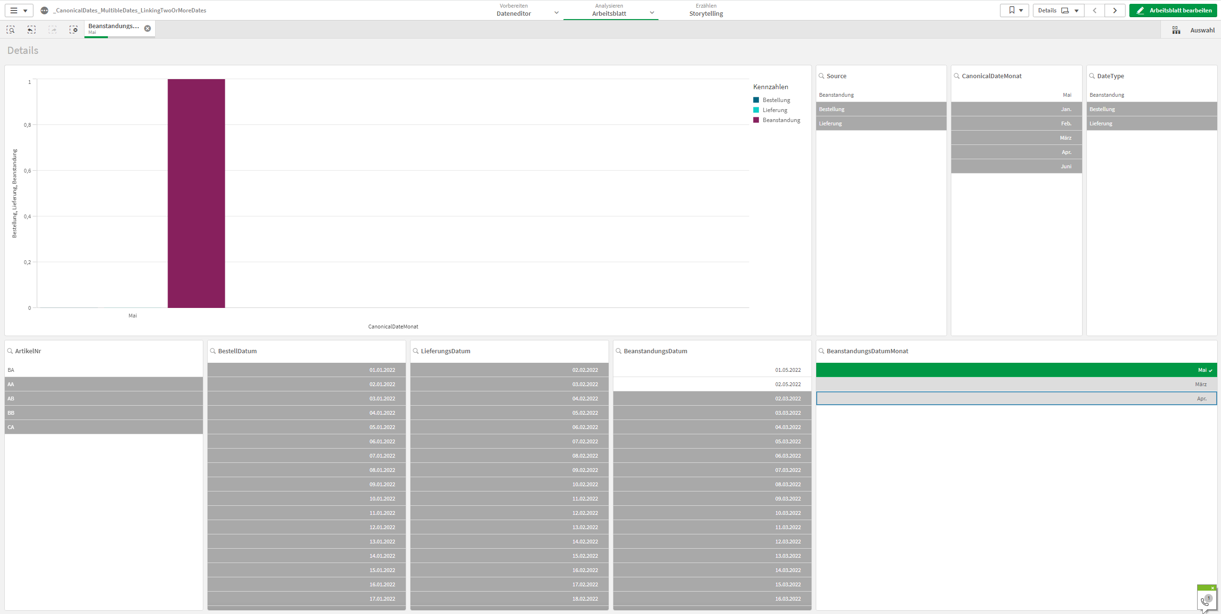1221x614 pixels.
Task: Clear all selections icon
Action: (74, 30)
